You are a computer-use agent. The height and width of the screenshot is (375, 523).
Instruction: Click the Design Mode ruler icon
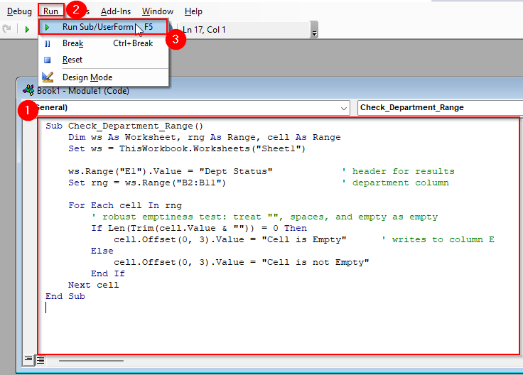click(47, 77)
